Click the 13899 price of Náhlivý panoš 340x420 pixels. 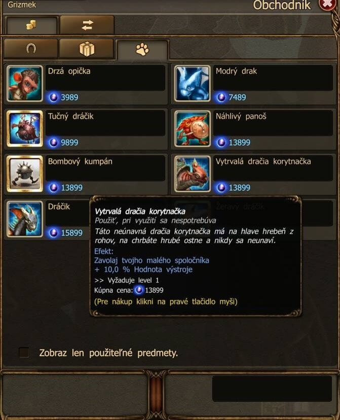pos(239,143)
